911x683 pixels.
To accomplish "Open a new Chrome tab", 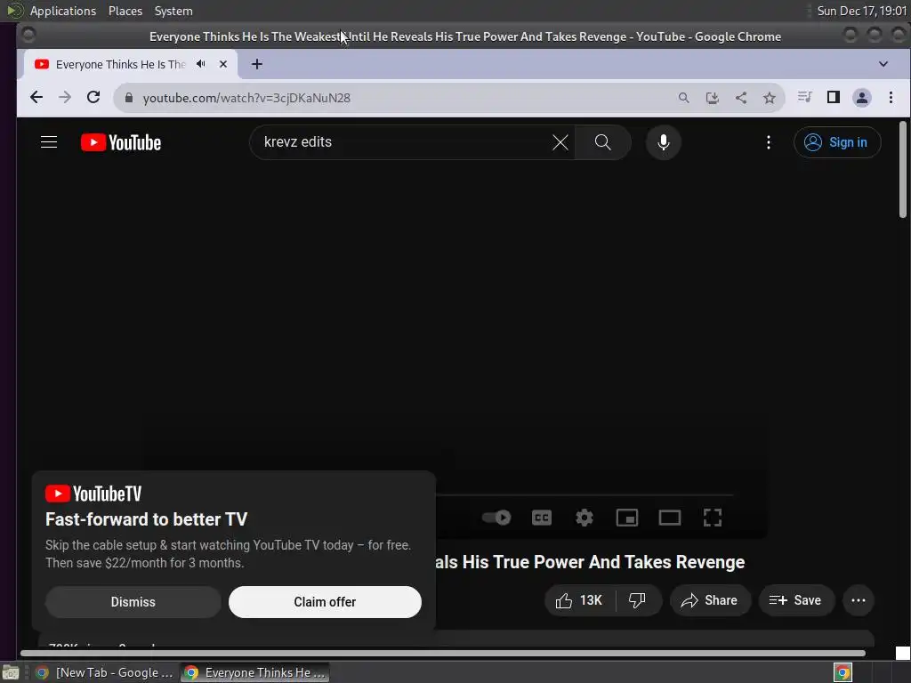I will [x=257, y=64].
